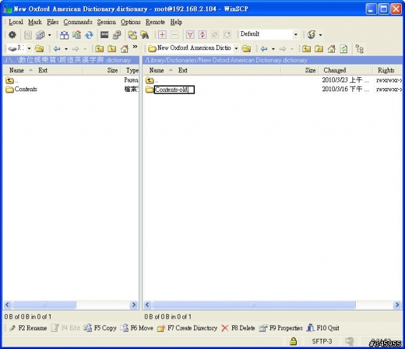Click local panel horizontal scrollbar left arrow

pos(7,305)
